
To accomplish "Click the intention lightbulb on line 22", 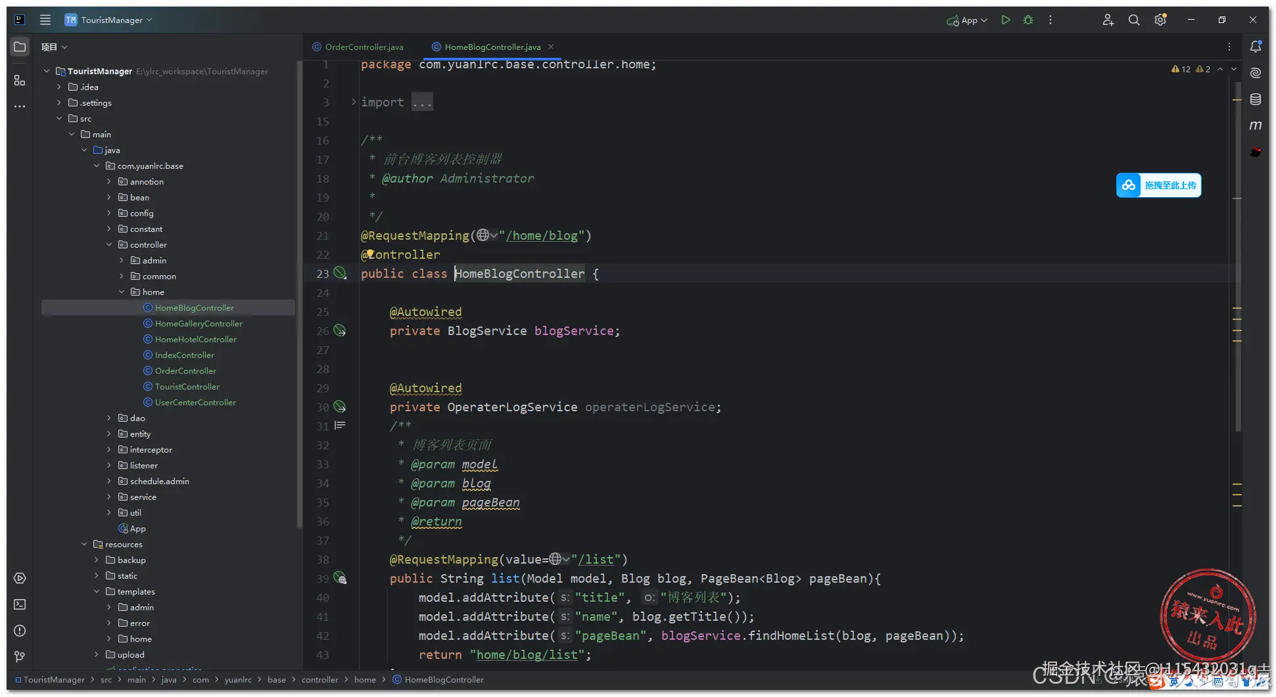I will 370,253.
